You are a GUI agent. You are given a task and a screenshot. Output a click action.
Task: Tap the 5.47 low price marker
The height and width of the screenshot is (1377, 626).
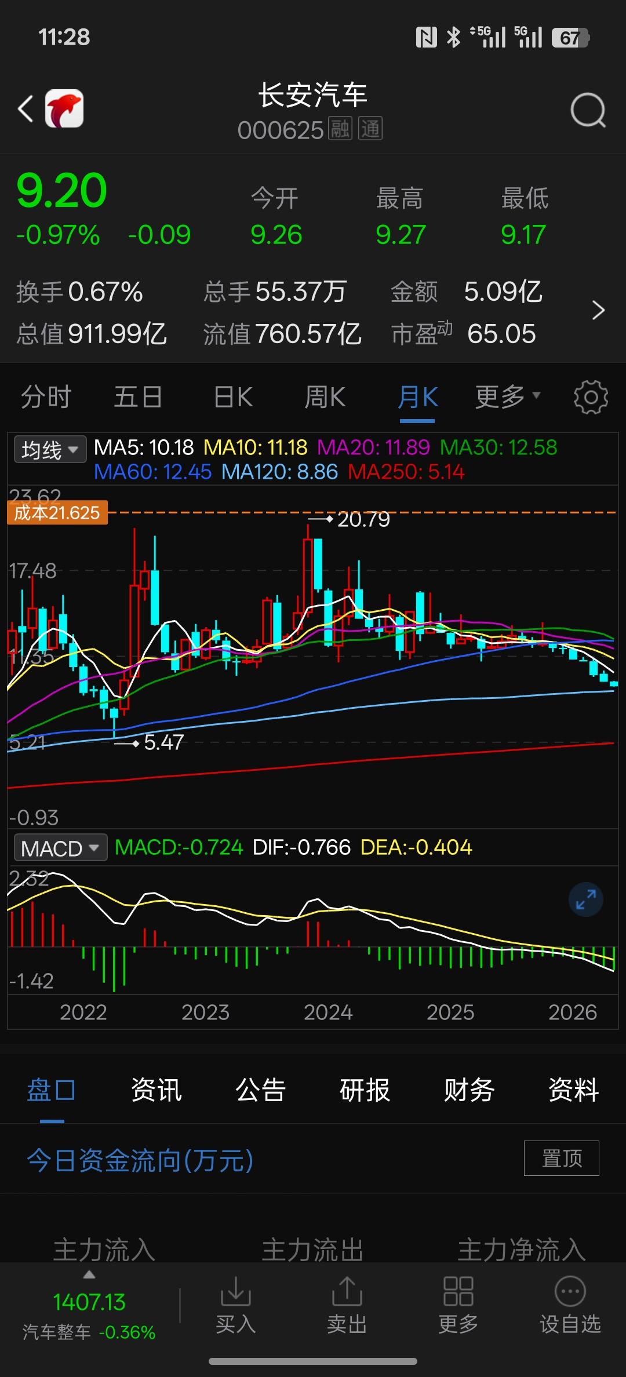click(x=163, y=742)
